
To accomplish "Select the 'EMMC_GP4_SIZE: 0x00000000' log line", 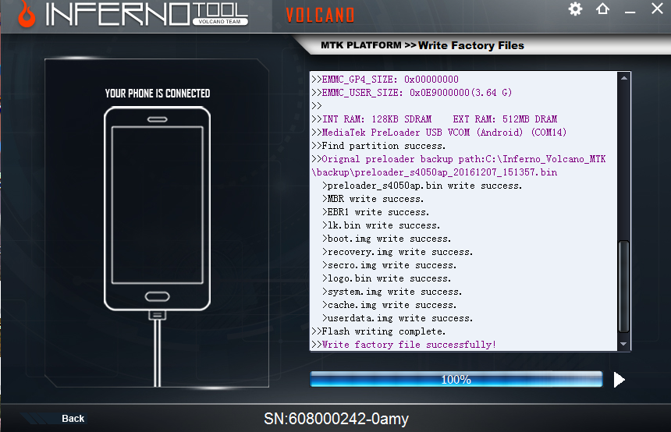I will [x=385, y=79].
